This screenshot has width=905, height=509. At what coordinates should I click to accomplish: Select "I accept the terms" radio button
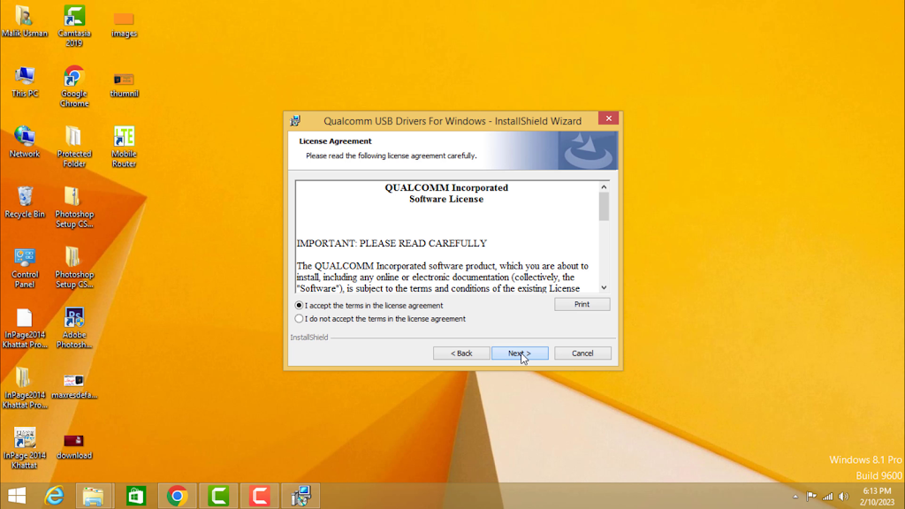click(299, 305)
